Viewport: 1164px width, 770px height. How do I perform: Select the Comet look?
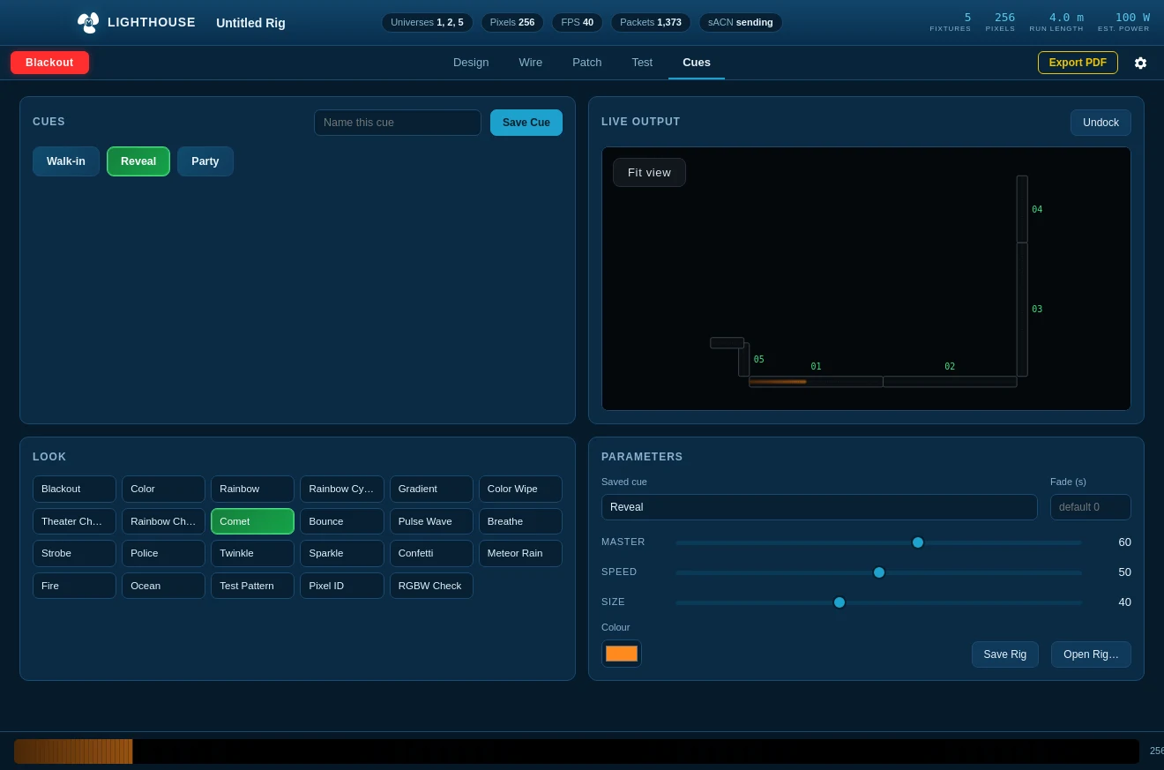click(252, 521)
